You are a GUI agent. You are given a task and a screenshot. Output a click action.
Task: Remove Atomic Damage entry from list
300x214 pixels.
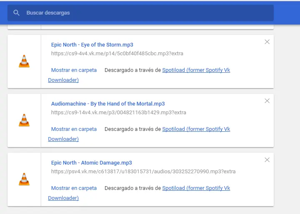point(267,160)
